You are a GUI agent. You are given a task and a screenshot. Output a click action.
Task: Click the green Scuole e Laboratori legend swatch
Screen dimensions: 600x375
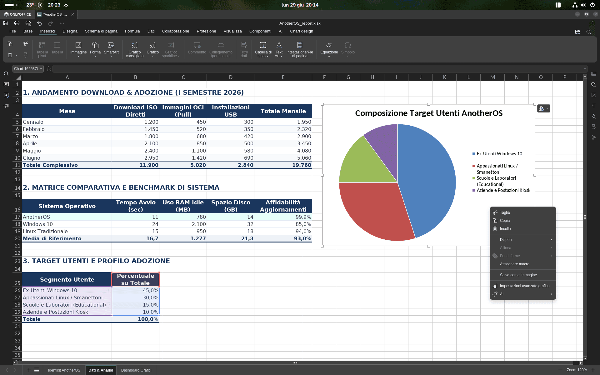[x=474, y=178]
